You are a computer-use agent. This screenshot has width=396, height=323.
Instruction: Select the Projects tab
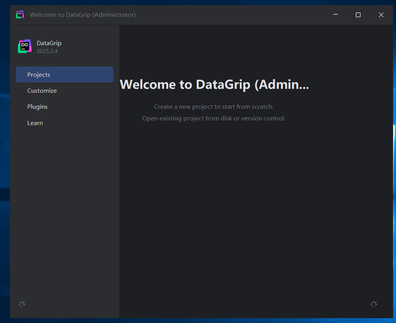[65, 74]
